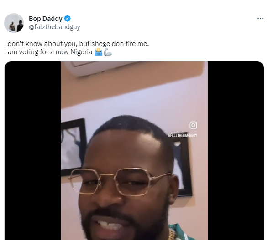Image resolution: width=268 pixels, height=240 pixels.
Task: Click the line 'I am voting for a new Nigeria'
Action: point(48,52)
